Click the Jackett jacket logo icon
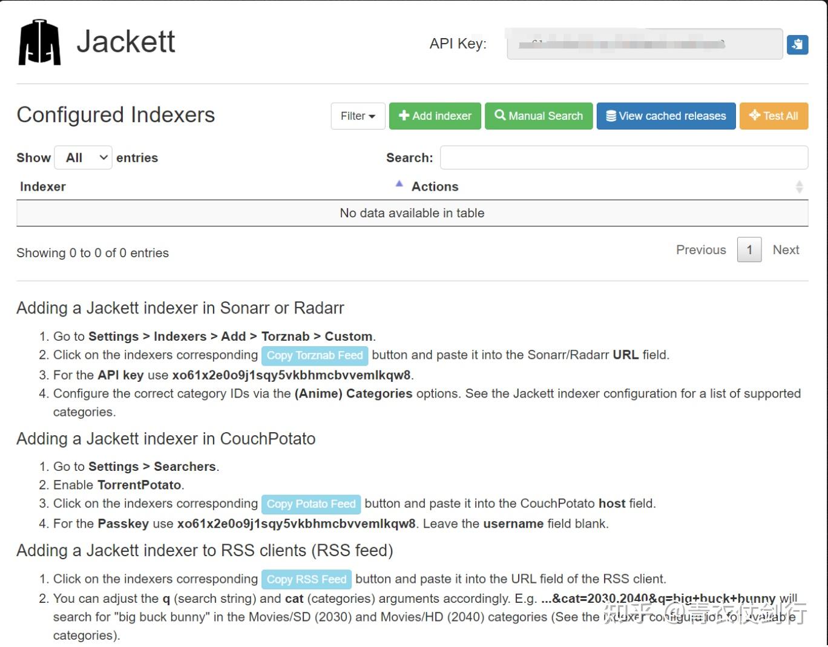This screenshot has width=828, height=647. point(39,42)
